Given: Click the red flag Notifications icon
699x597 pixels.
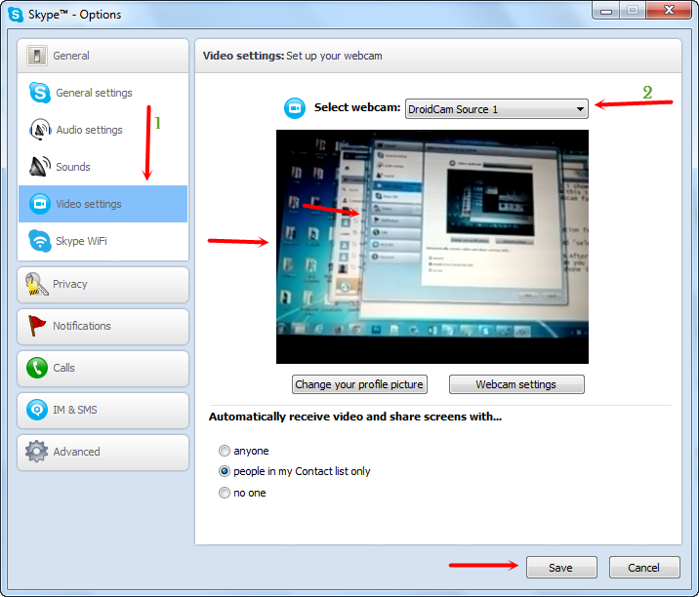Looking at the screenshot, I should pyautogui.click(x=36, y=326).
